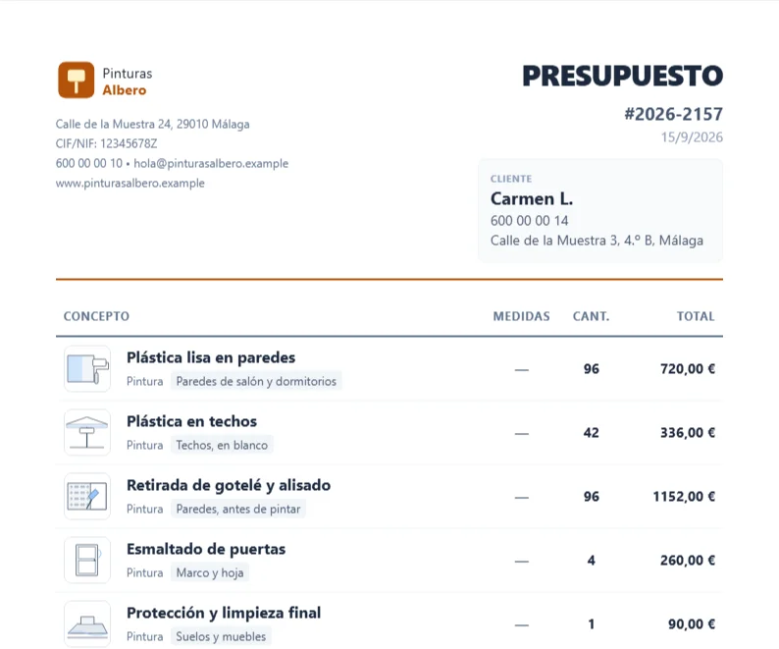Screen dimensions: 779x649
Task: Click the MEDIDAS column header
Action: click(x=521, y=316)
